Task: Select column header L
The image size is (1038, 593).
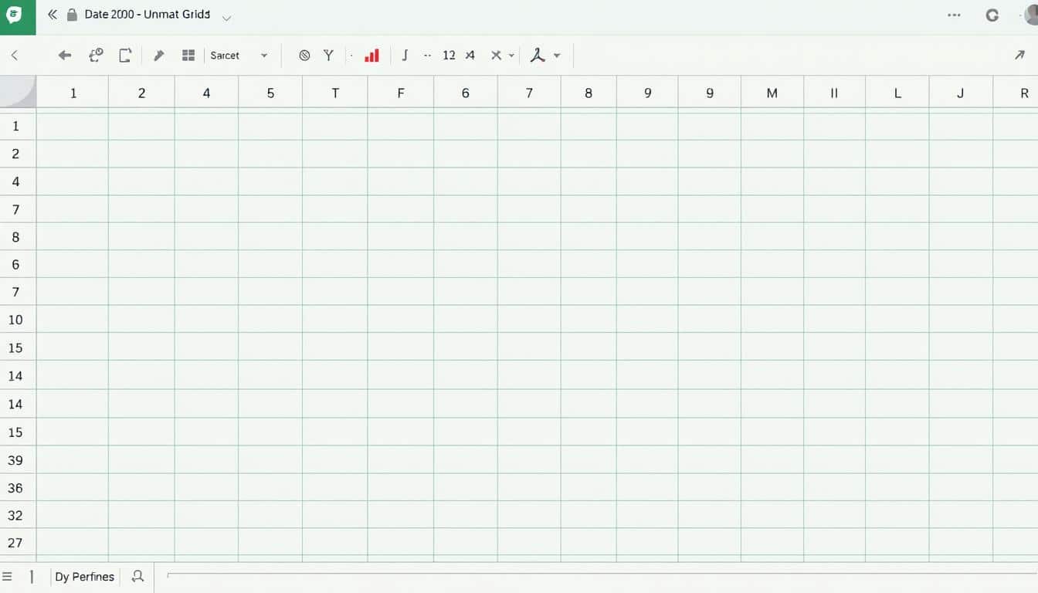Action: point(897,93)
